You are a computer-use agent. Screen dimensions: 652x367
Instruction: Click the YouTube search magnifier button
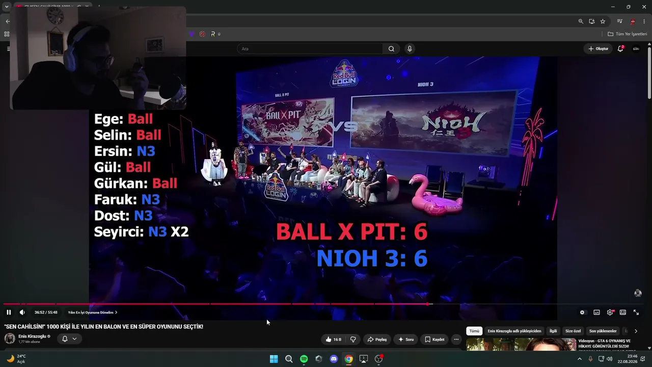(x=391, y=49)
